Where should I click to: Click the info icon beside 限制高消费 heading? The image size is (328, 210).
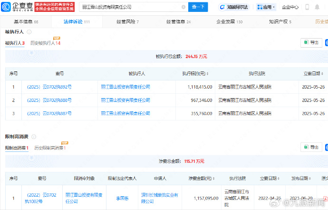click(35, 137)
